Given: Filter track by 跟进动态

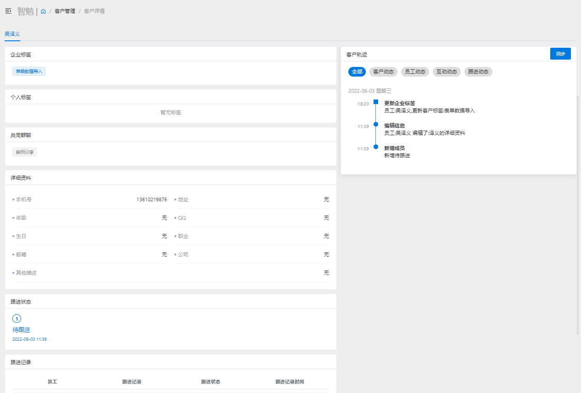Looking at the screenshot, I should tap(478, 72).
